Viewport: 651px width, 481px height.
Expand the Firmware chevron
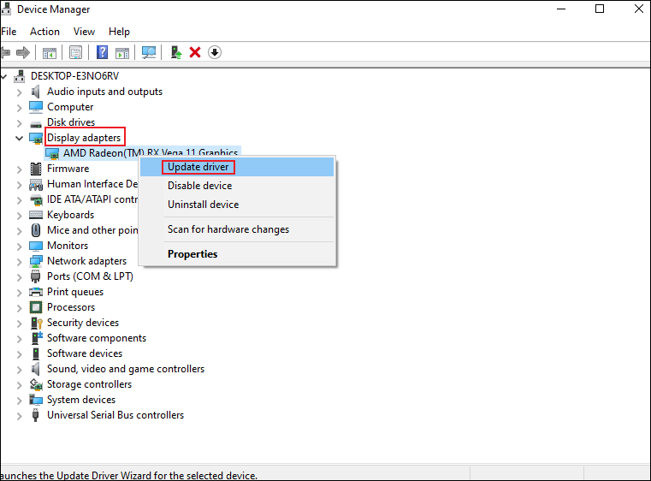click(x=19, y=169)
